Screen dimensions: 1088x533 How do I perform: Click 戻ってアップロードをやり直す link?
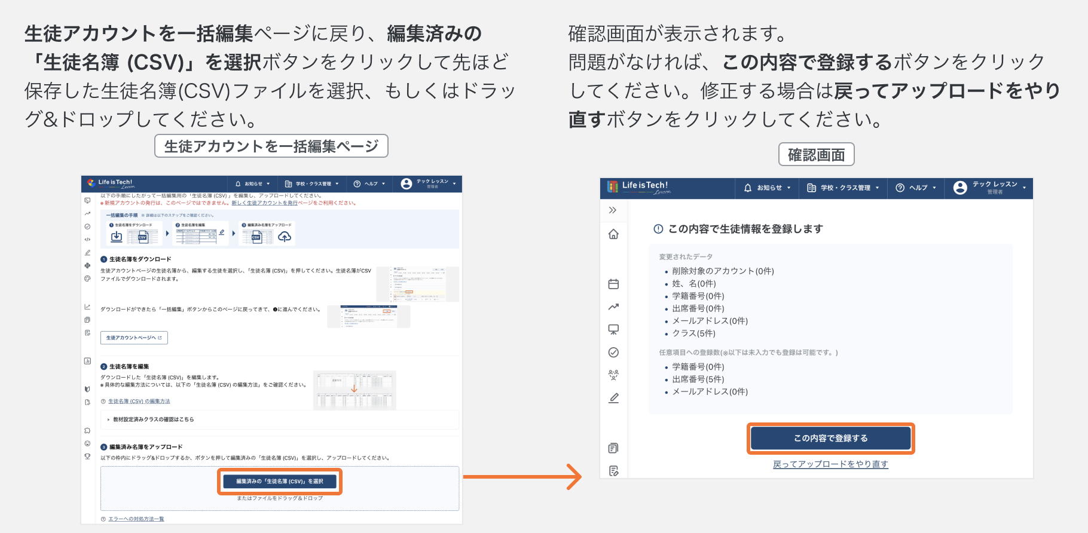tap(830, 464)
